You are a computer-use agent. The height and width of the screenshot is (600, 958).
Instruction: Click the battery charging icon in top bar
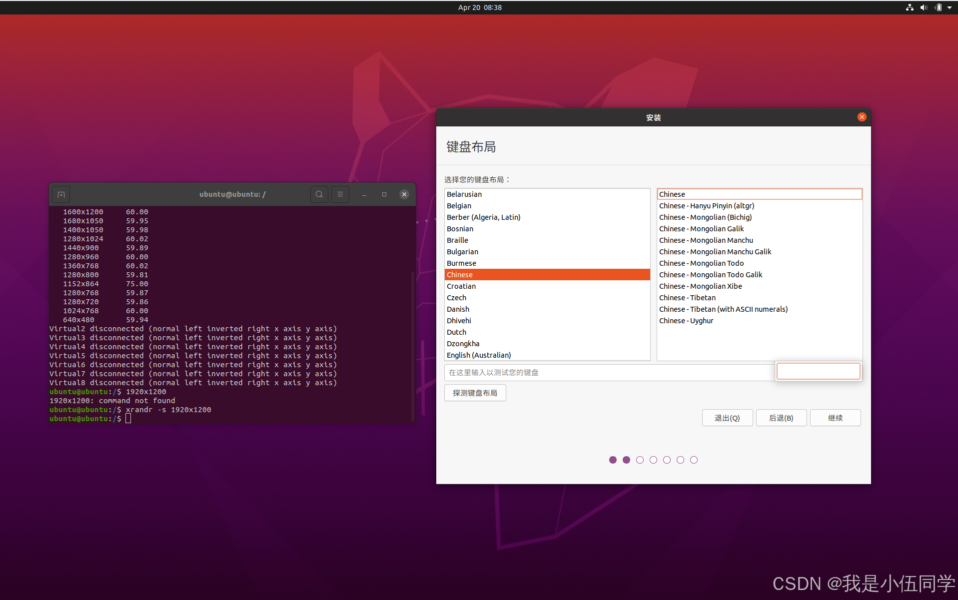coord(938,7)
